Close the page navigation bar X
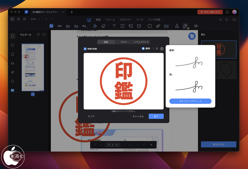Viewport: 248px width, 169px height. [151, 145]
